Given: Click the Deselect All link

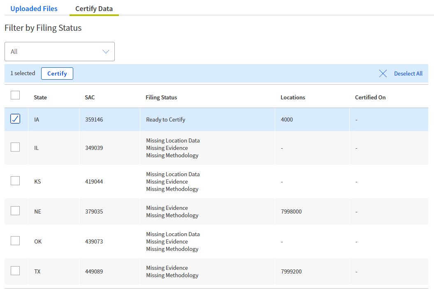Looking at the screenshot, I should tap(408, 74).
